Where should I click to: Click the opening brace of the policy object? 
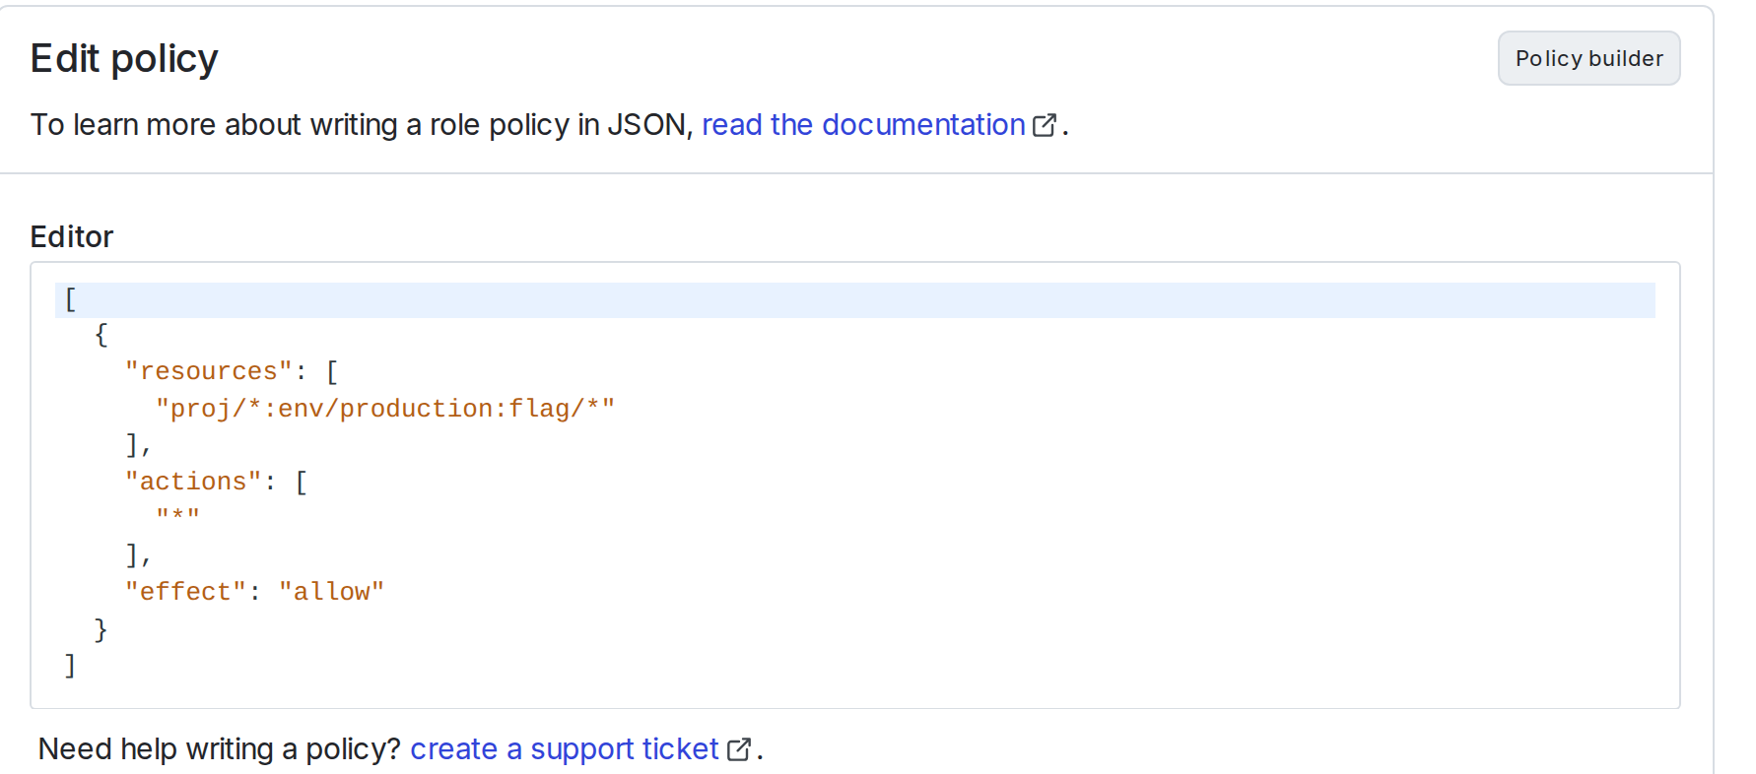[100, 335]
